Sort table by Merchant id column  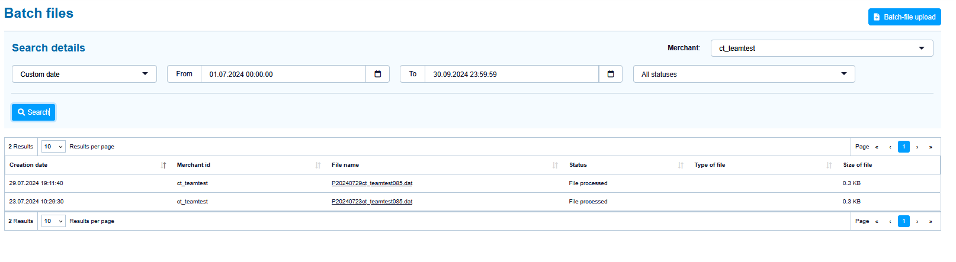(x=318, y=166)
